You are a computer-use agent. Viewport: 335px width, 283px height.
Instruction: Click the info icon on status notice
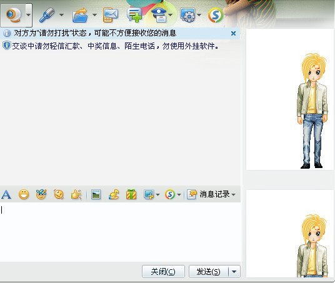point(7,33)
